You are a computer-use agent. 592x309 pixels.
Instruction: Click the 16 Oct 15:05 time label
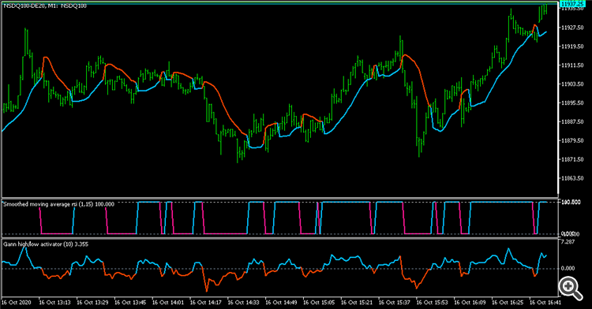[319, 302]
